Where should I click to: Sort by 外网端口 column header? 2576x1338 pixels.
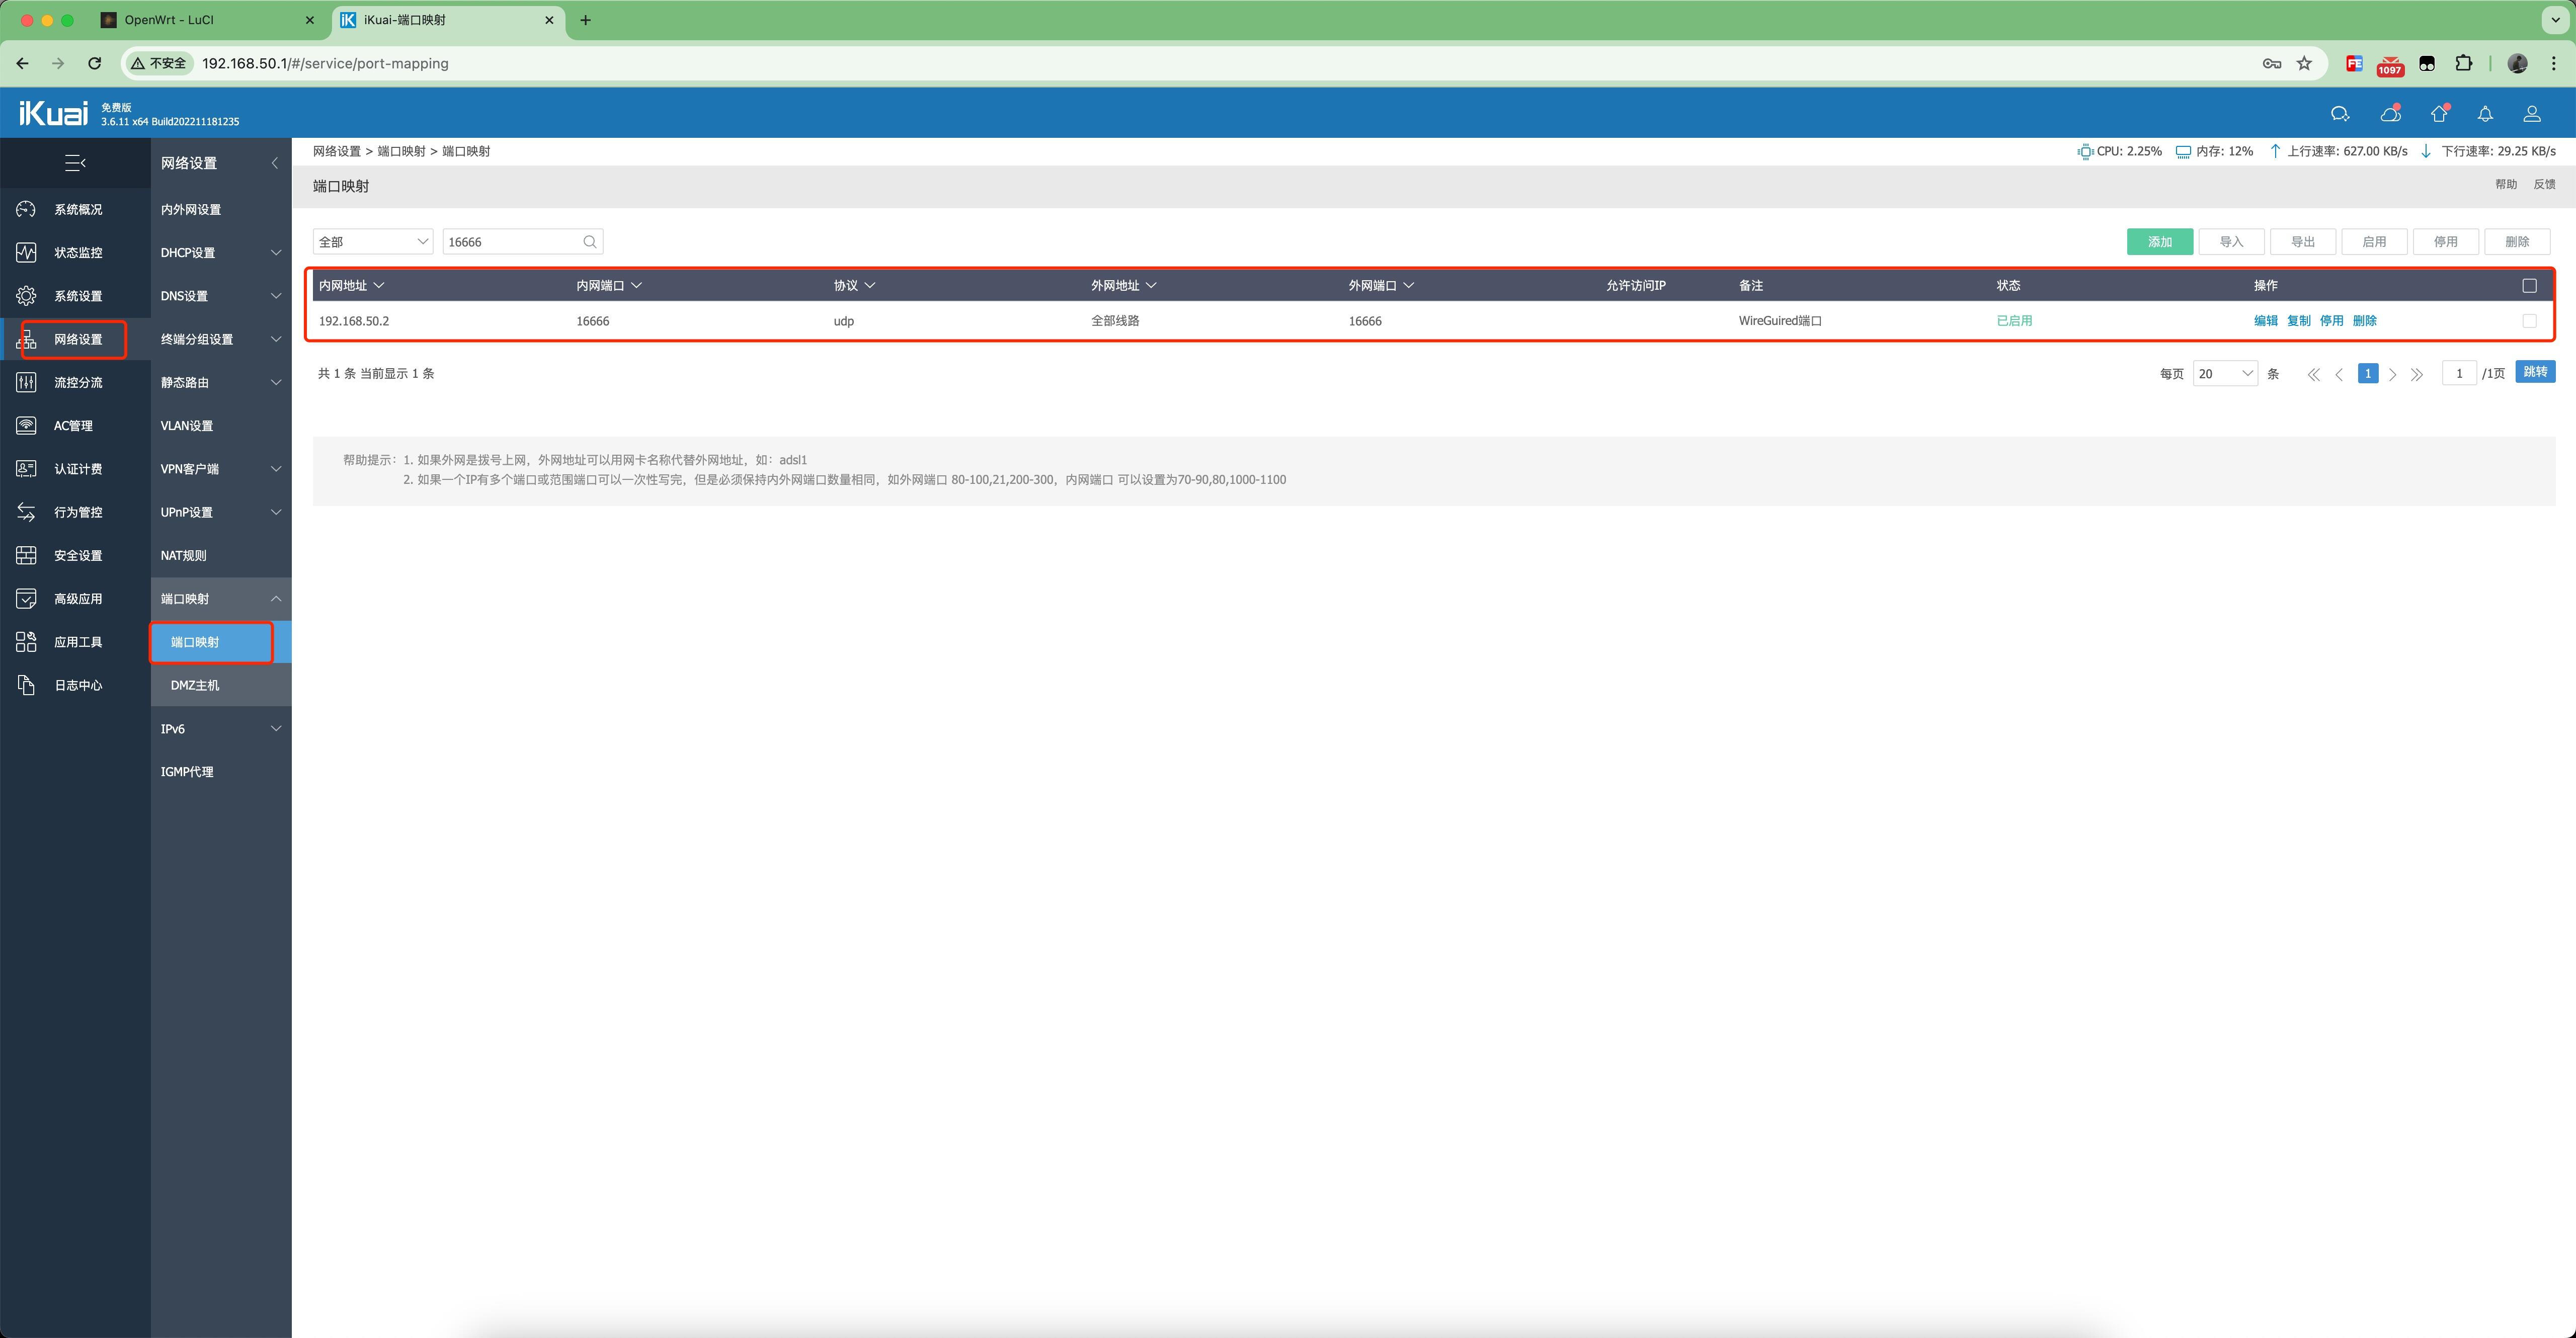(1381, 286)
